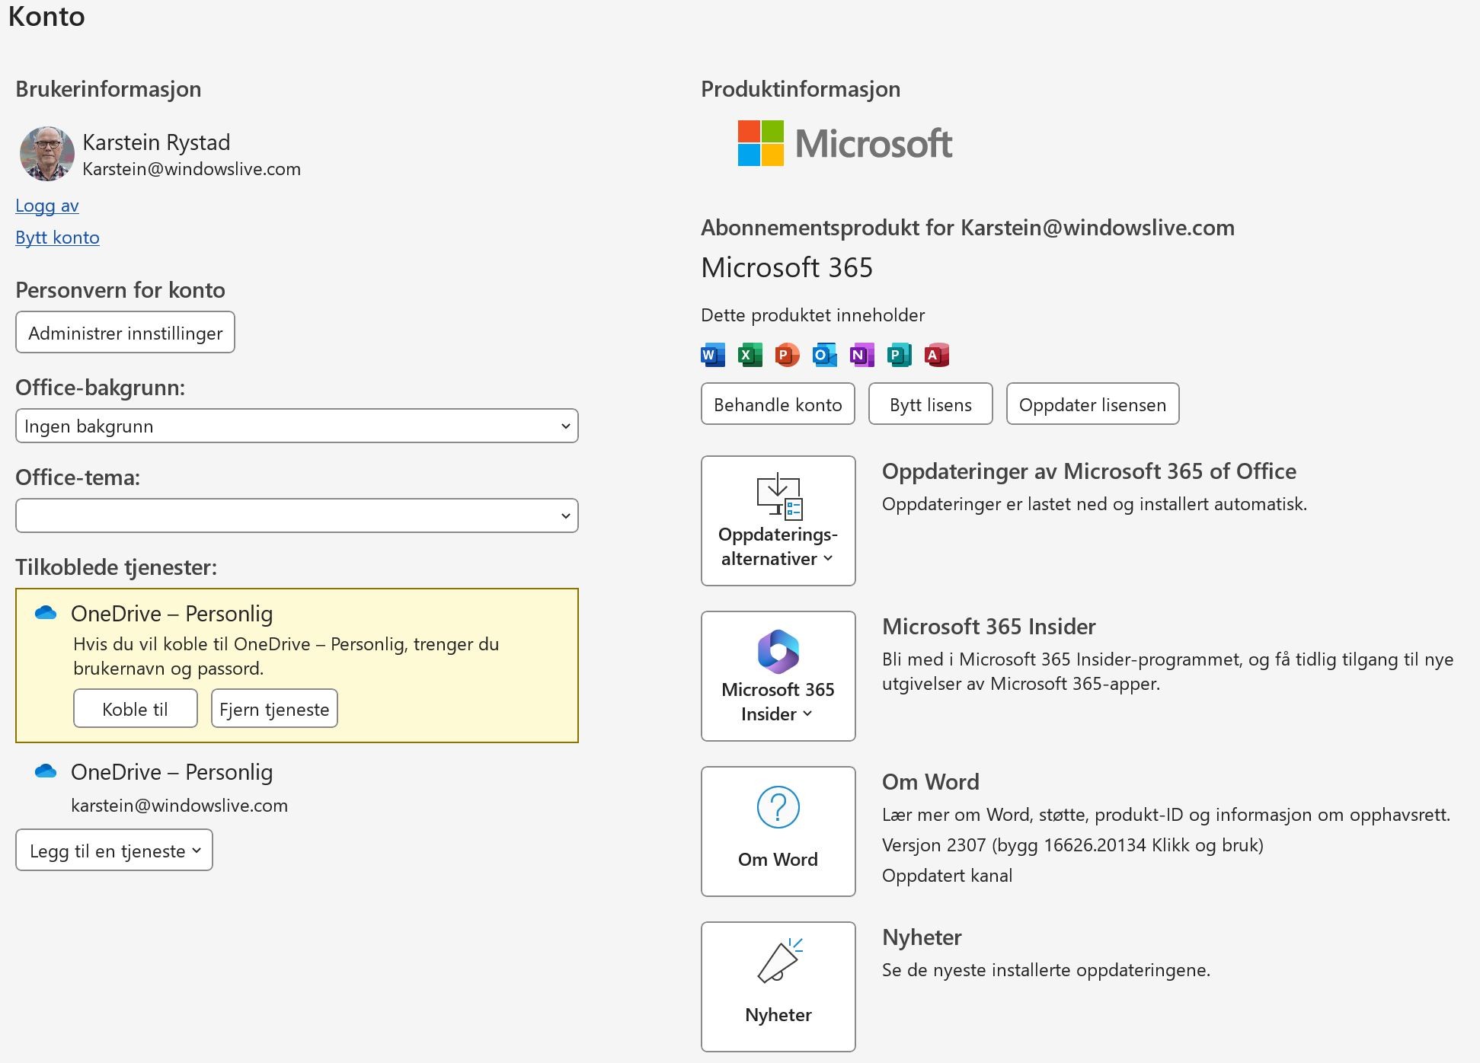Screen dimensions: 1480x1063
Task: Click the Logg av link
Action: point(47,206)
